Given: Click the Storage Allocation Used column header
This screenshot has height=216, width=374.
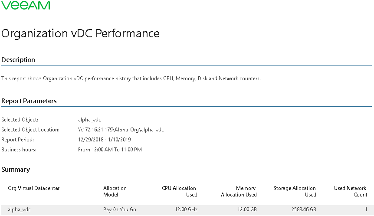Looking at the screenshot, I should [x=295, y=191].
